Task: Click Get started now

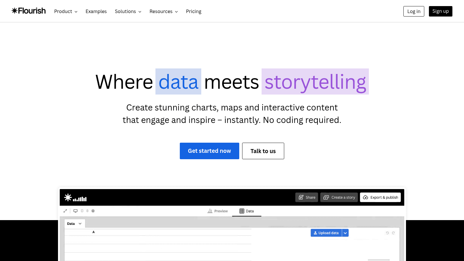Action: pyautogui.click(x=209, y=151)
